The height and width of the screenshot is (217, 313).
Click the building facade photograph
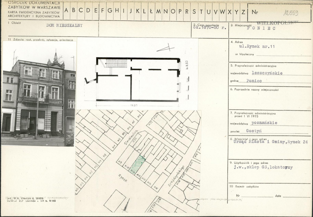point(39,94)
